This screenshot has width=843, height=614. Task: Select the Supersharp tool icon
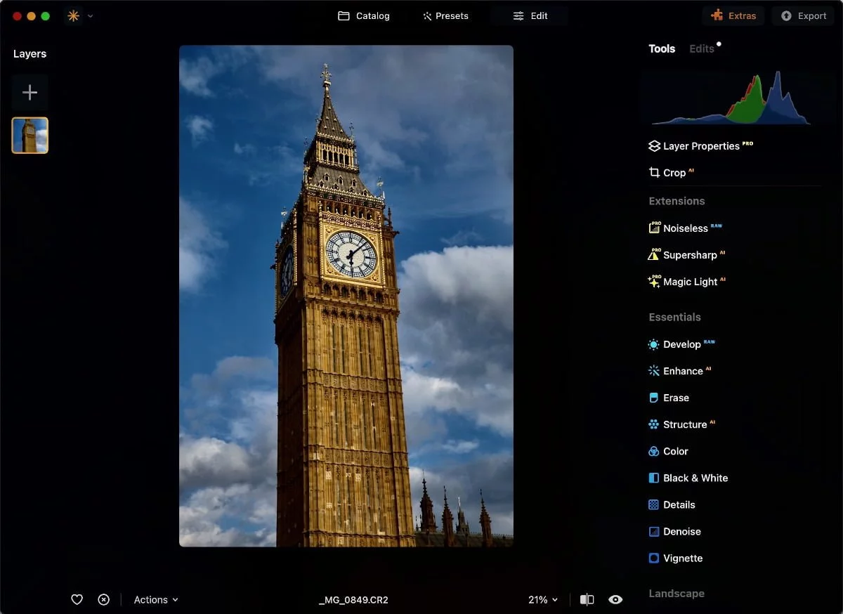pyautogui.click(x=654, y=255)
